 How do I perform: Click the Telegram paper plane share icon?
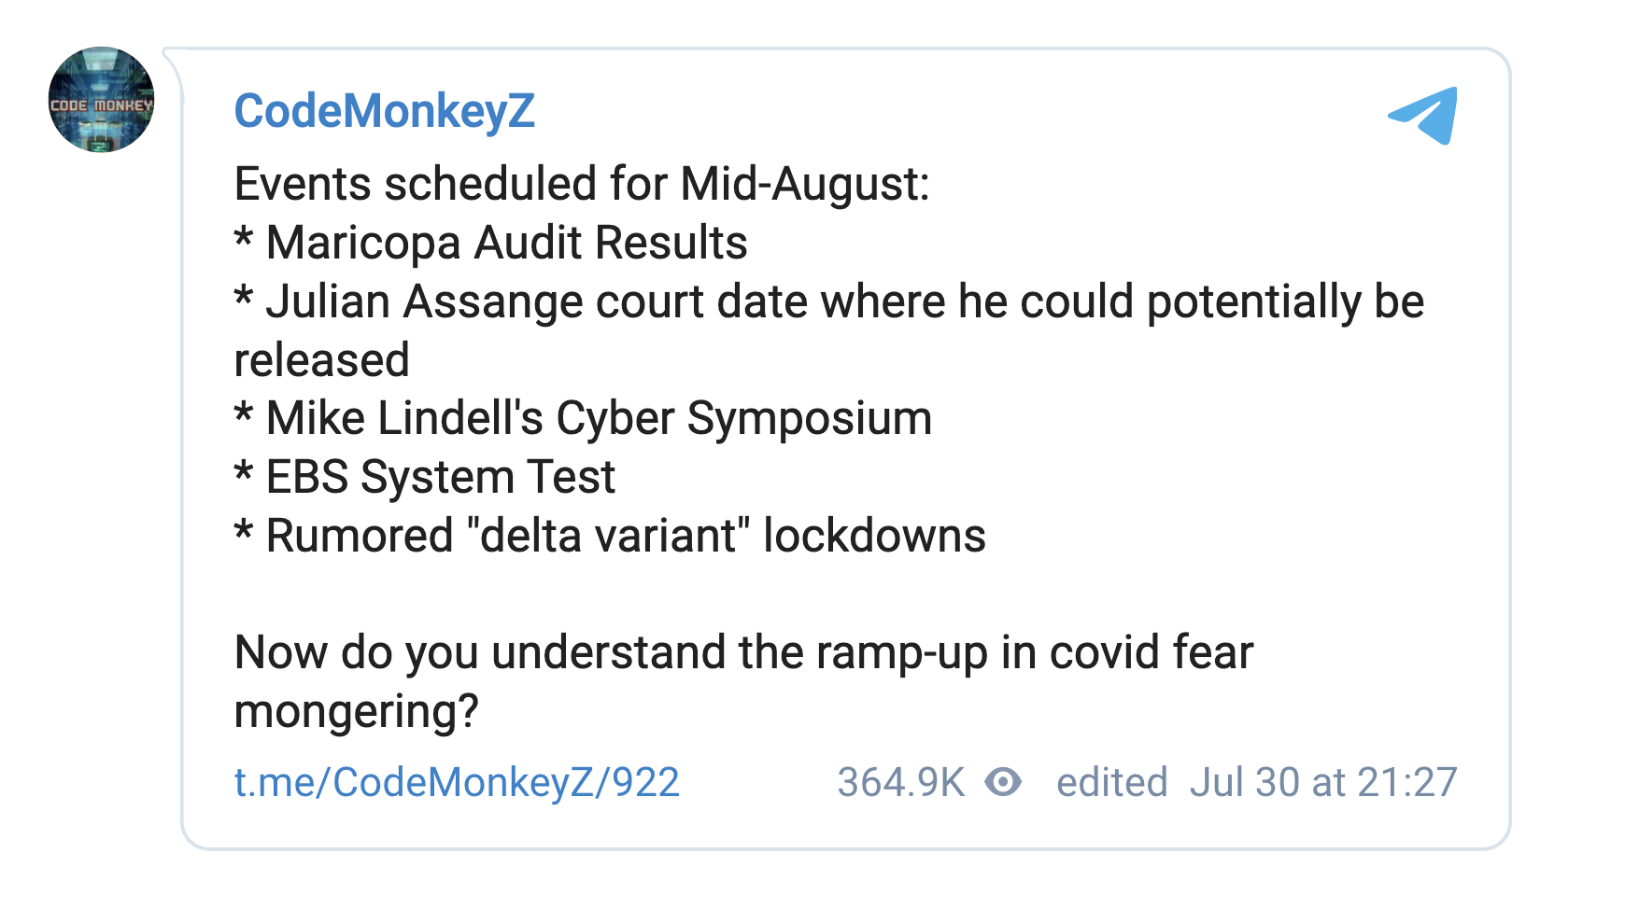tap(1423, 116)
